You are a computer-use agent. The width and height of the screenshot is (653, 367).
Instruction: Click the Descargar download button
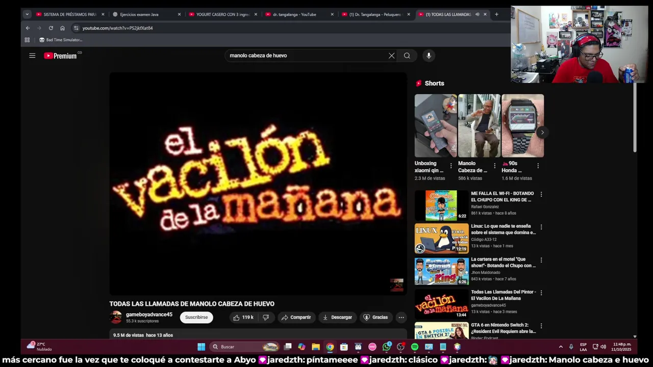337,317
